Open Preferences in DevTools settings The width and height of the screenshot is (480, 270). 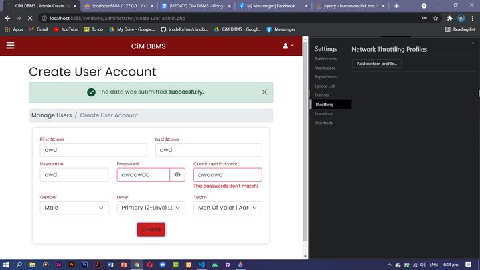point(326,58)
